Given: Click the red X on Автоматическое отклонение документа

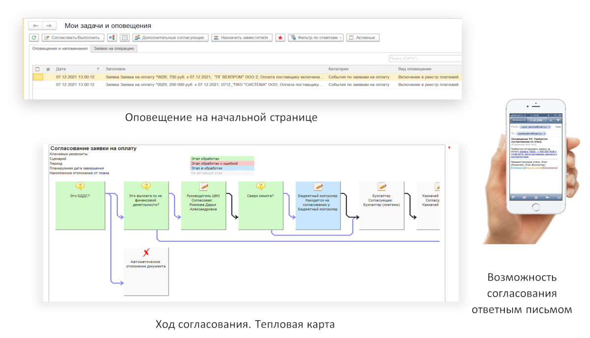Looking at the screenshot, I should 146,253.
